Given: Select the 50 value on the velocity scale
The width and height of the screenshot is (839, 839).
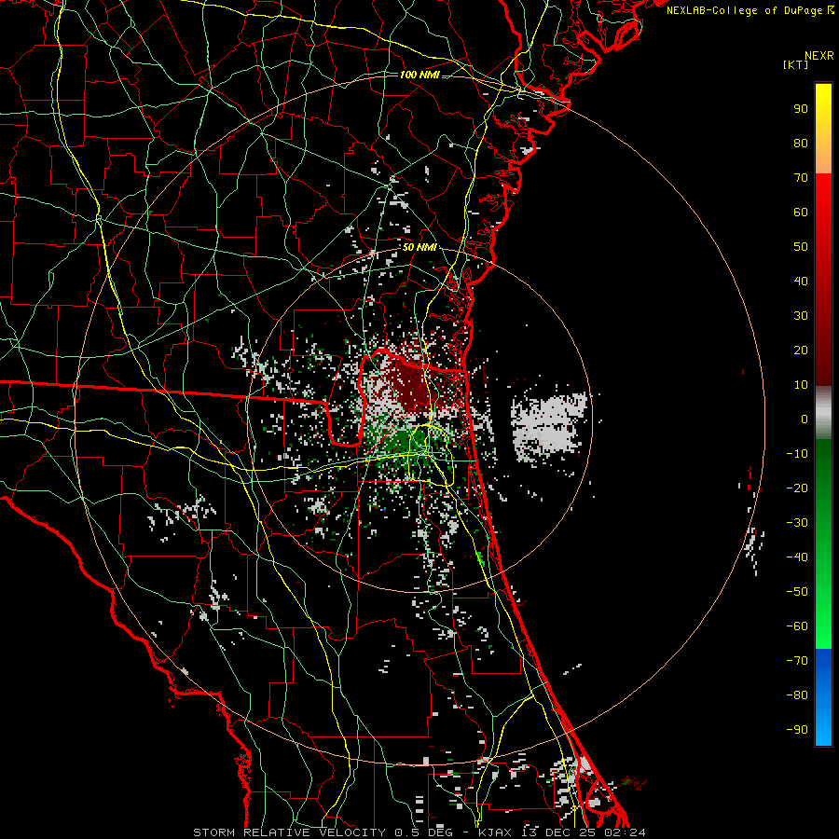Looking at the screenshot, I should [x=801, y=247].
